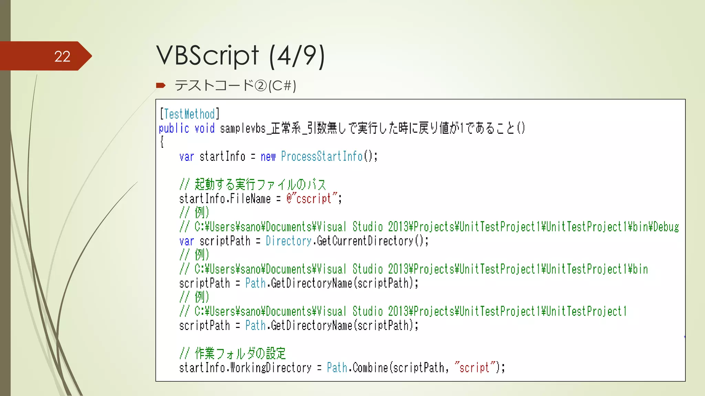This screenshot has height=396, width=705.
Task: Click the opening curly brace of the method
Action: click(x=162, y=142)
